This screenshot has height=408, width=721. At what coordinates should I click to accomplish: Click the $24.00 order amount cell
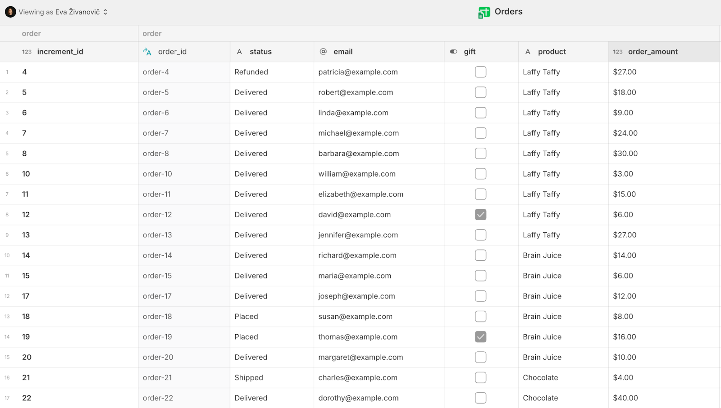coord(664,133)
